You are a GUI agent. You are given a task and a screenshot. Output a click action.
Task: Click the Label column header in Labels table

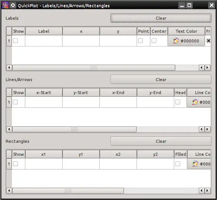tap(44, 31)
